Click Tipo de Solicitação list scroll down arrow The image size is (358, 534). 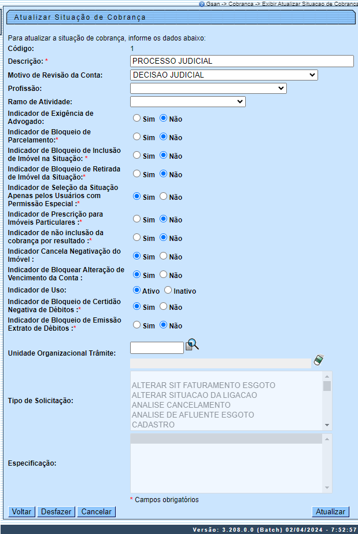click(327, 425)
